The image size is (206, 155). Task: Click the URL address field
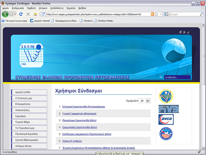click(98, 14)
